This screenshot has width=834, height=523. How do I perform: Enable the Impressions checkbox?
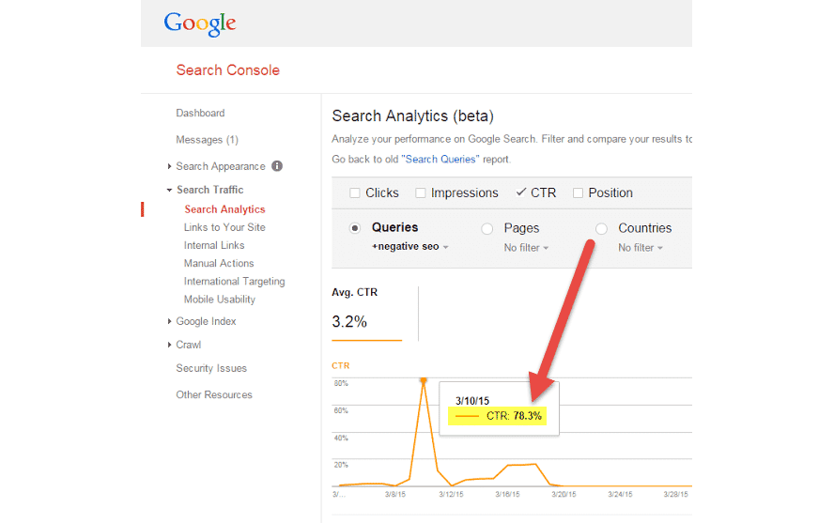(x=420, y=192)
